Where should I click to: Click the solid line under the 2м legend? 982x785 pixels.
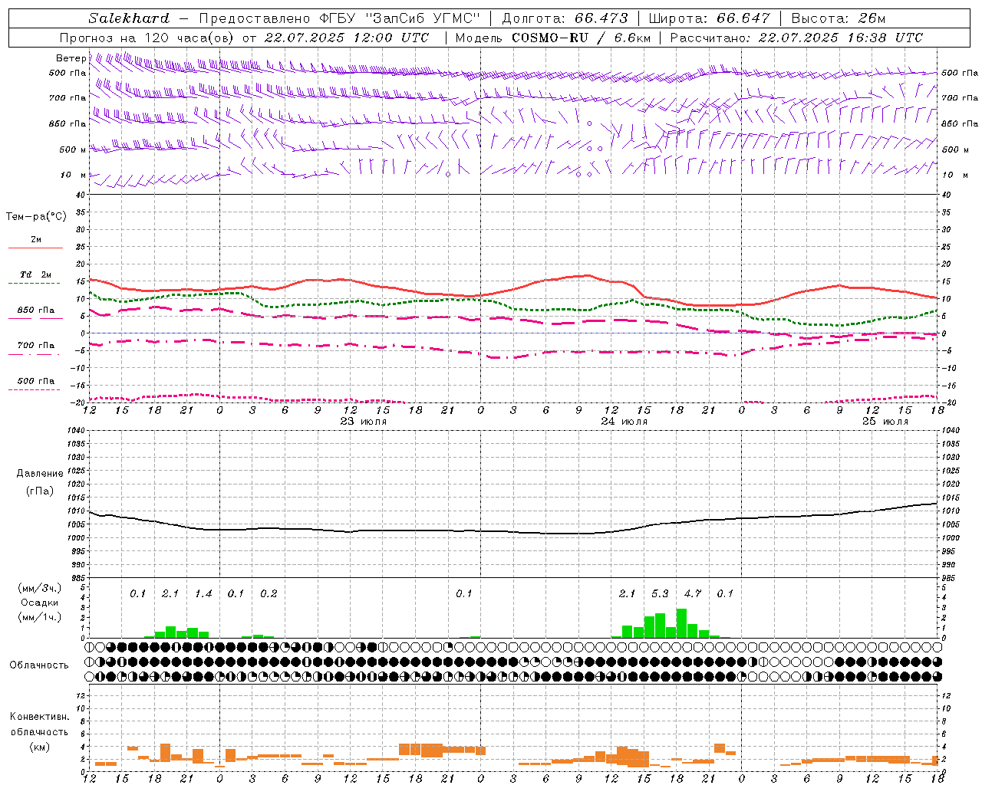35,248
